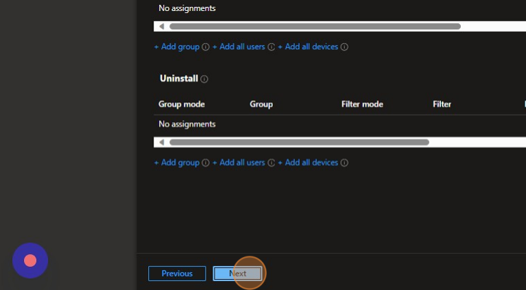This screenshot has height=290, width=526.
Task: Click info icon after Add all users above Uninstall heading
Action: click(271, 47)
